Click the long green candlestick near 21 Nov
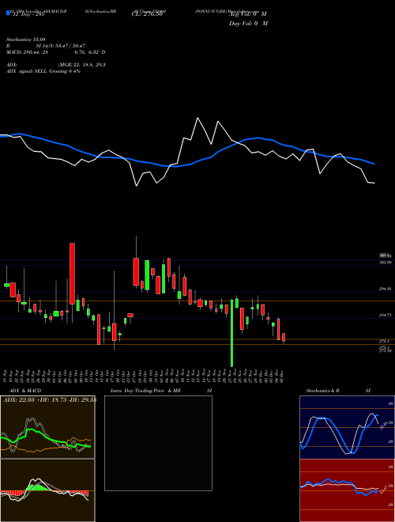The width and height of the screenshot is (395, 522). pyautogui.click(x=231, y=333)
